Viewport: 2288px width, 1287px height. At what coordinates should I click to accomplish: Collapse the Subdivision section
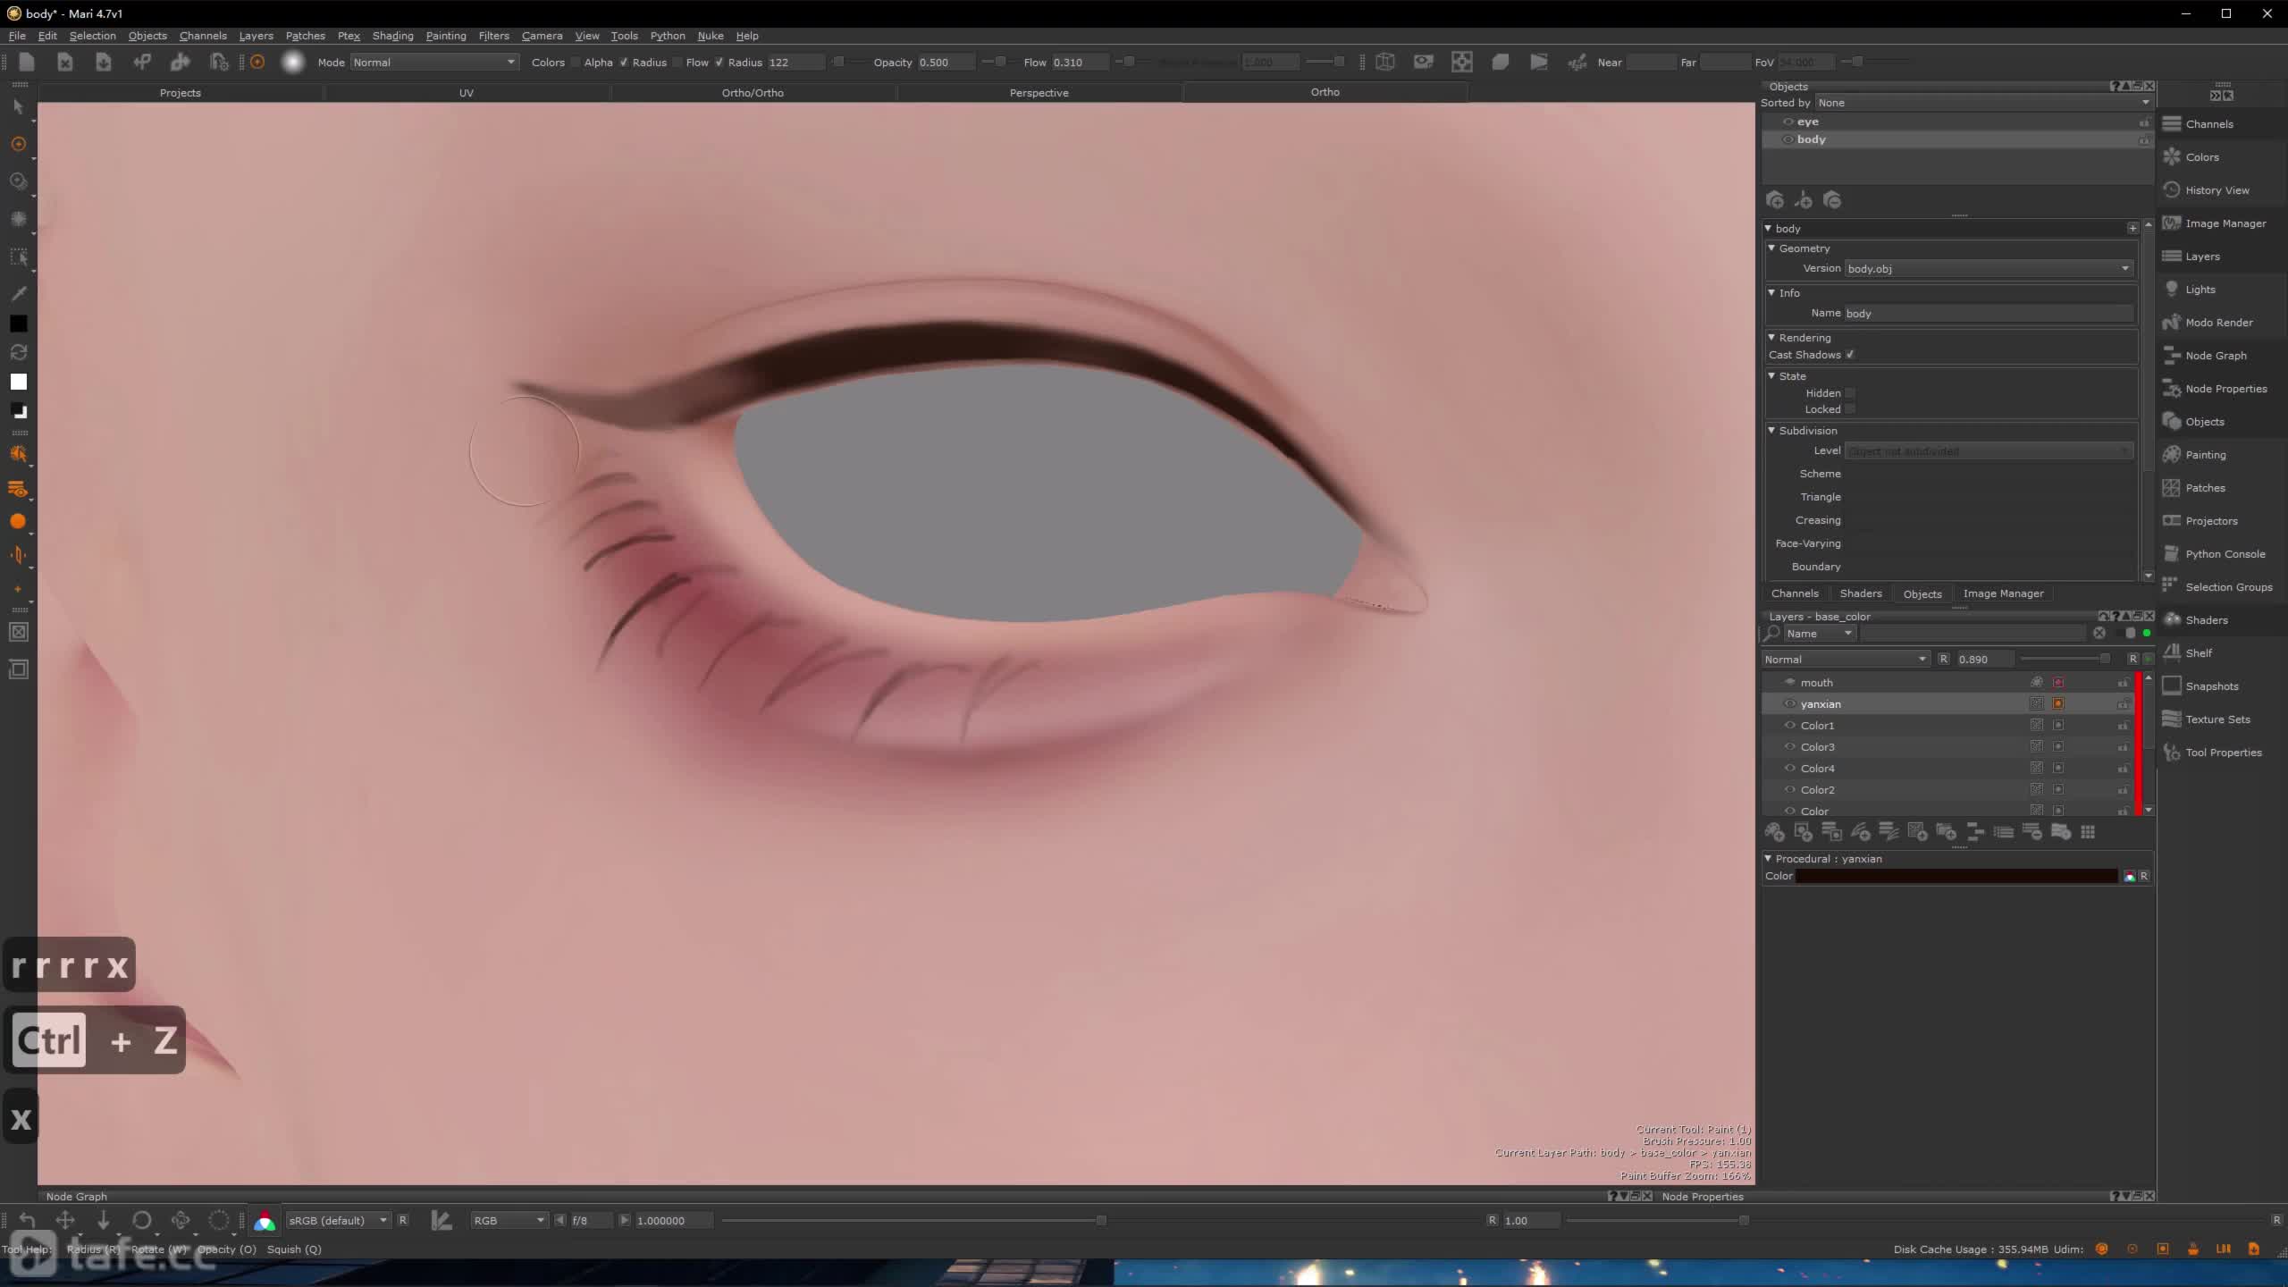[1771, 431]
